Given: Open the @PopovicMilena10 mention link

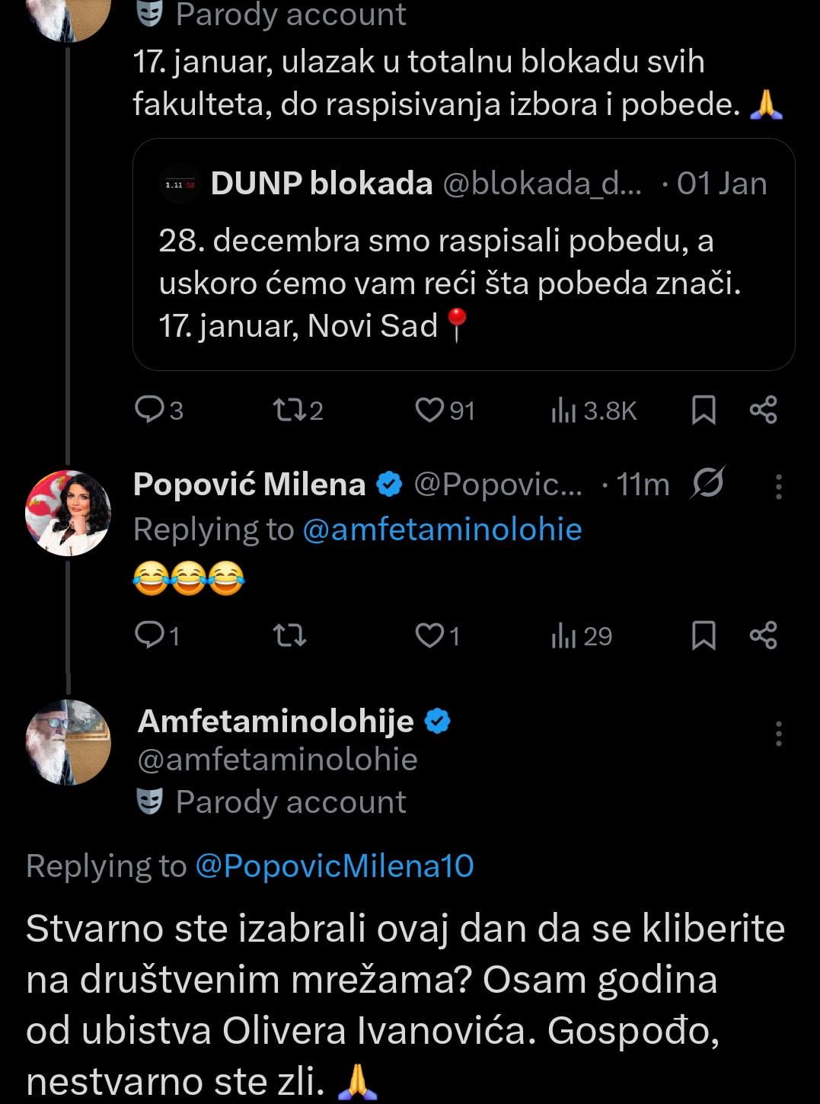Looking at the screenshot, I should tap(334, 866).
